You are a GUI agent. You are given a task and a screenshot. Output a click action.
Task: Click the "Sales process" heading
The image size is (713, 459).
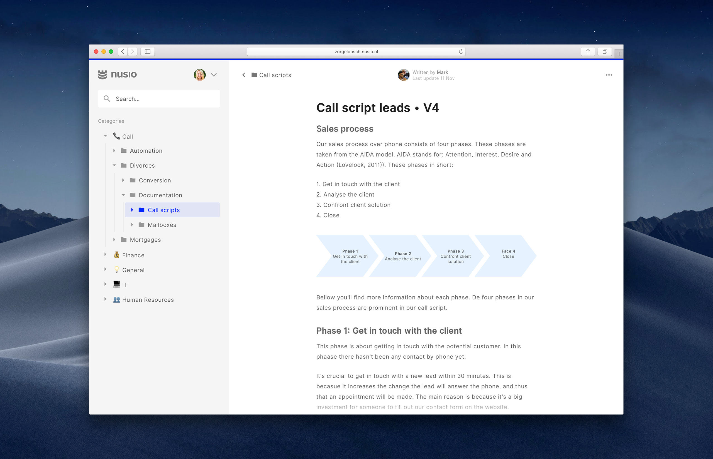click(x=345, y=129)
